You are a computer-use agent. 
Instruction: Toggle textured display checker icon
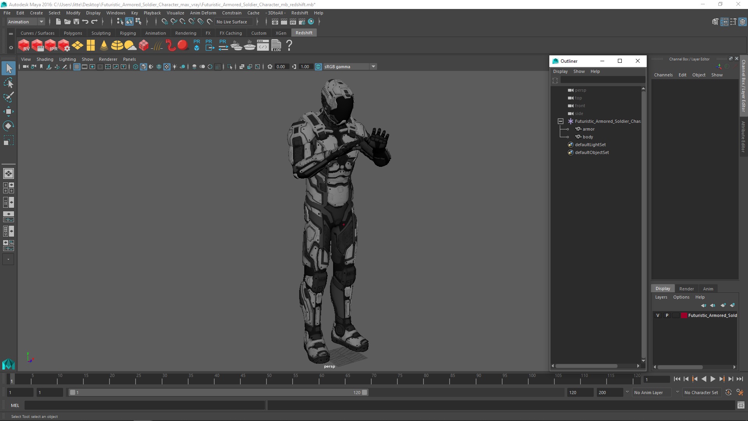(x=167, y=67)
